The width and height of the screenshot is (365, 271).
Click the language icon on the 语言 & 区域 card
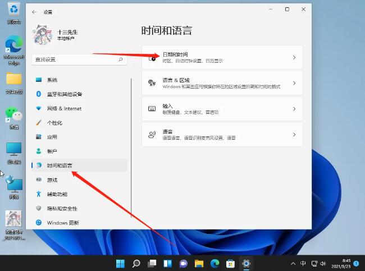[152, 83]
